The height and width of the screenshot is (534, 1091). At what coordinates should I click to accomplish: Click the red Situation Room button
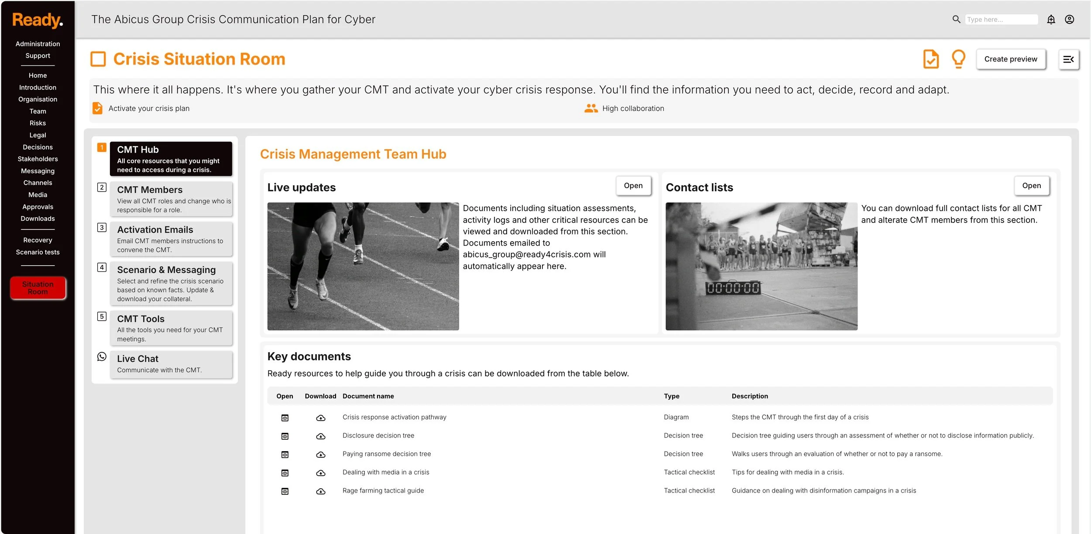[x=38, y=288]
